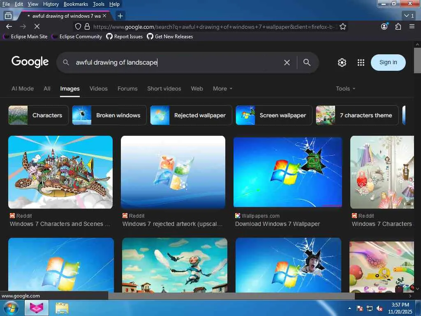Switch to the Forums tab
Screen dimensions: 421x316
[127, 88]
